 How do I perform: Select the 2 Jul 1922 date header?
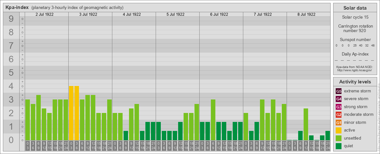(x=45, y=14)
